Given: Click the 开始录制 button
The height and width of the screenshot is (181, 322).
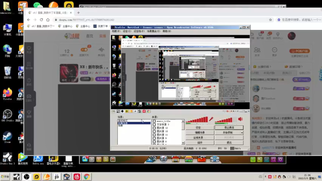Looking at the screenshot, I should [x=227, y=133].
